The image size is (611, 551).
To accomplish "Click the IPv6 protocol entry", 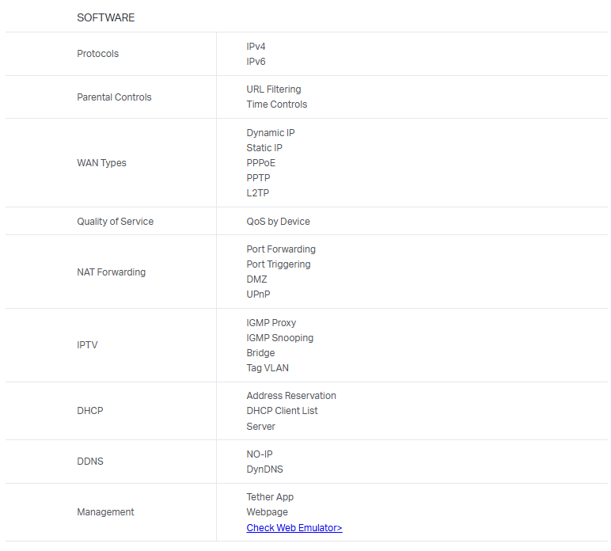I will [256, 62].
